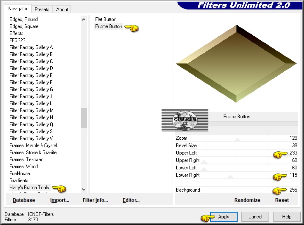Open the About tab

click(62, 9)
